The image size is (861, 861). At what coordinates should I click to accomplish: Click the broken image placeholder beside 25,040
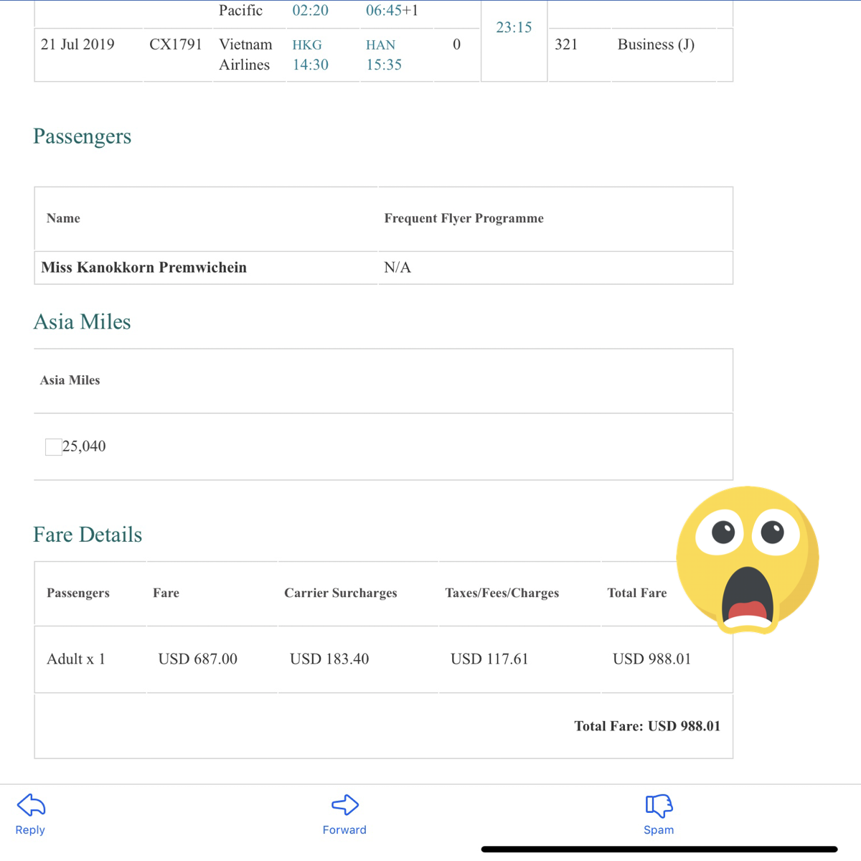53,447
